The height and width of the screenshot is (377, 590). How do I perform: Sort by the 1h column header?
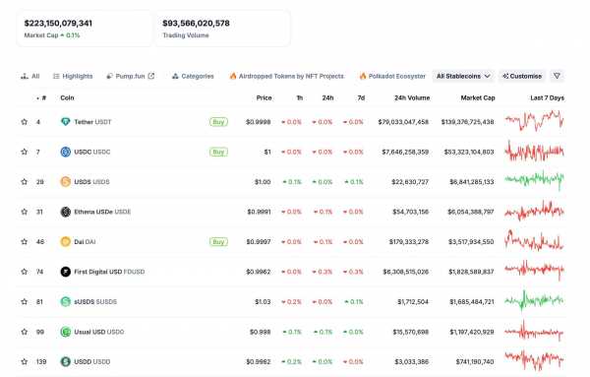pos(300,97)
